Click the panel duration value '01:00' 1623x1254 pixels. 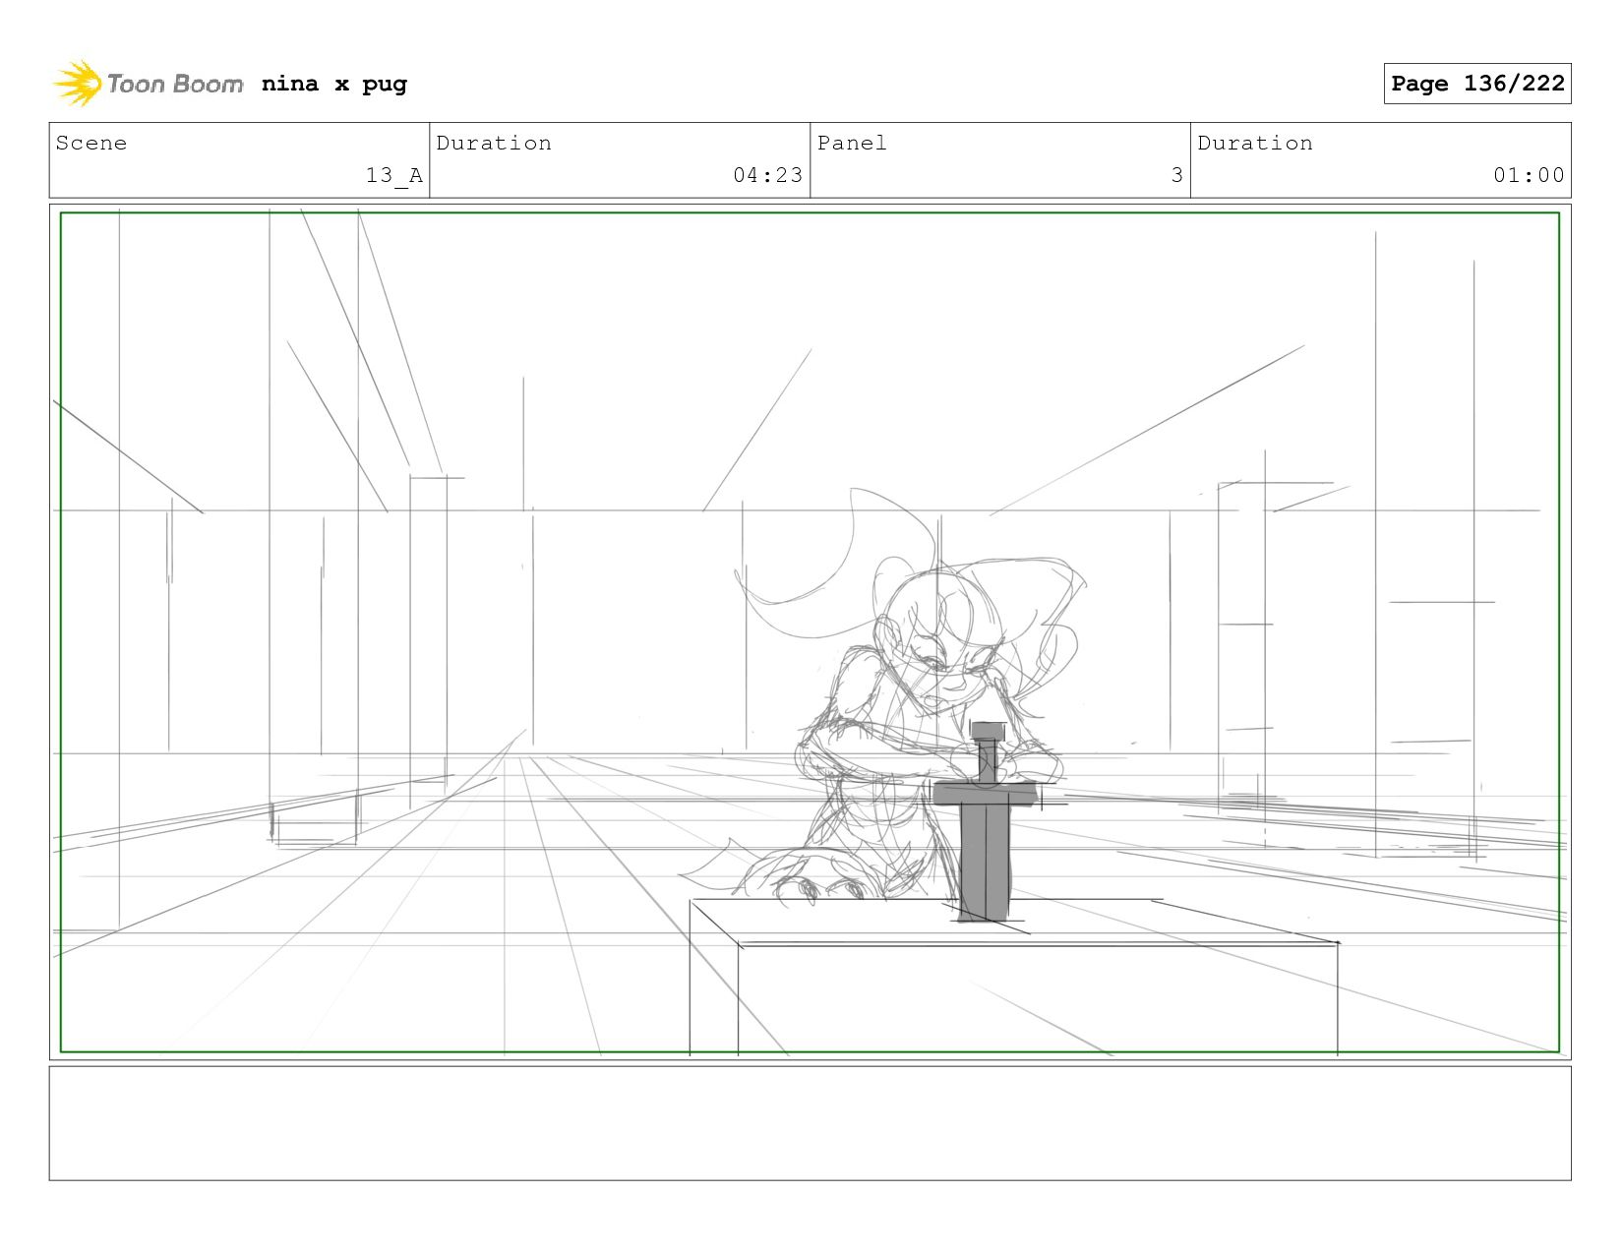[x=1529, y=175]
